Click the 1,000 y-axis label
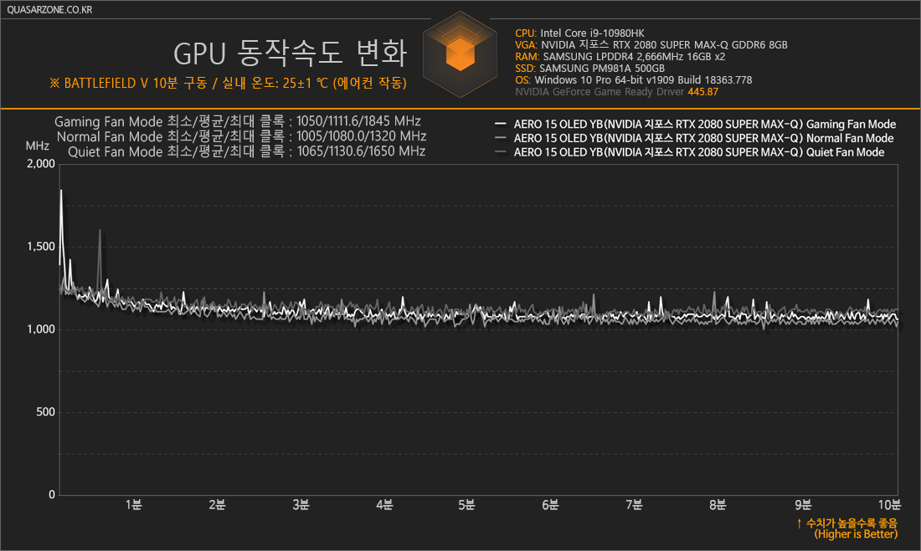Viewport: 921px width, 551px height. click(41, 329)
